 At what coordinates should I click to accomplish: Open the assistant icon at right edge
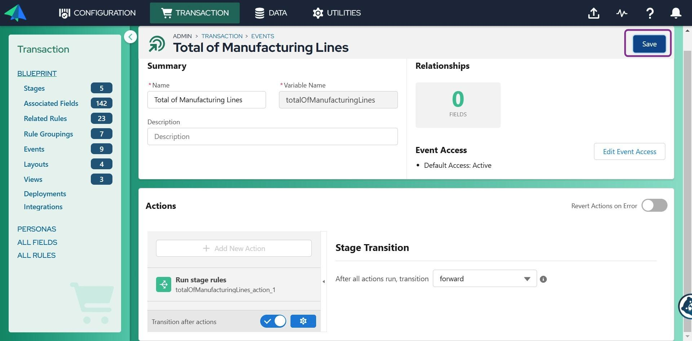pyautogui.click(x=686, y=306)
